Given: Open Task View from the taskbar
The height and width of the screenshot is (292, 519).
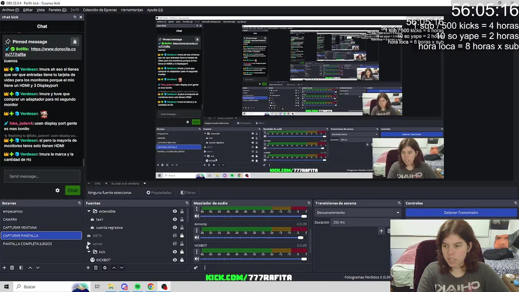Looking at the screenshot, I should click(97, 287).
